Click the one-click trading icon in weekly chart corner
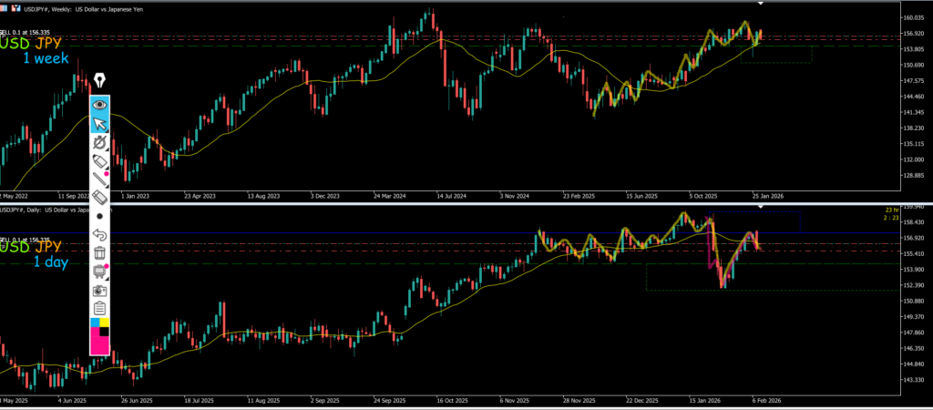The image size is (933, 410). [x=15, y=7]
